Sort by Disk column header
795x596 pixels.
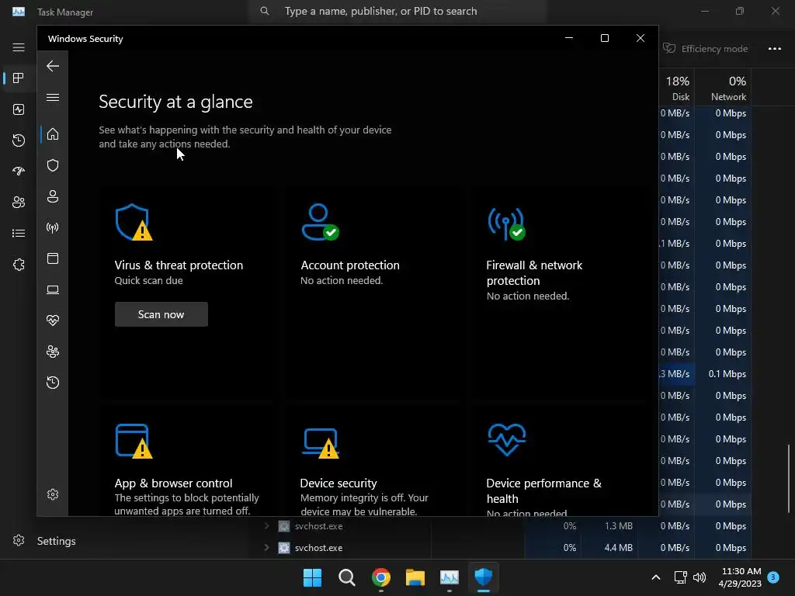[677, 88]
